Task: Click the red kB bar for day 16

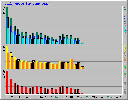Action: point(63,90)
